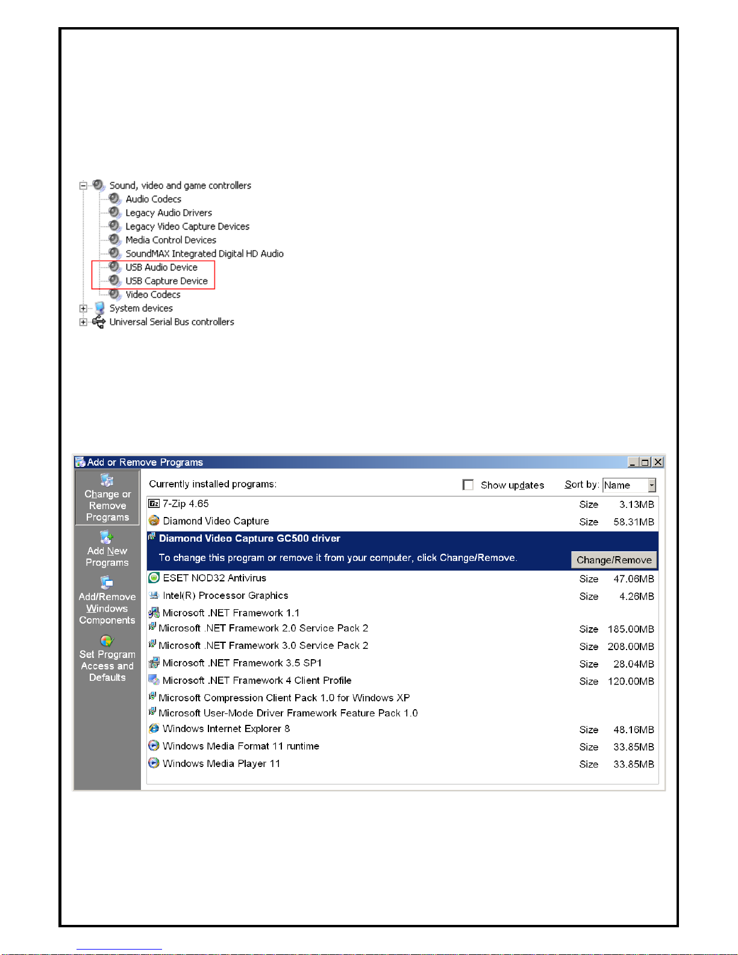Select Audio Codecs tree entry
738x955 pixels.
pos(153,199)
